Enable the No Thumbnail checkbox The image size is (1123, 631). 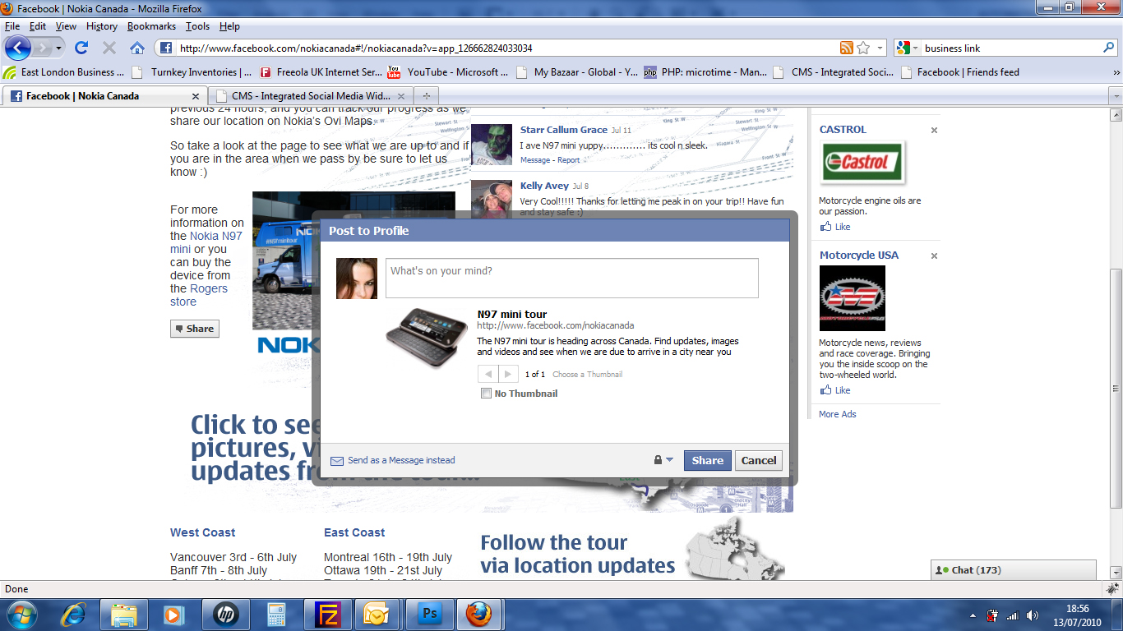pos(487,394)
